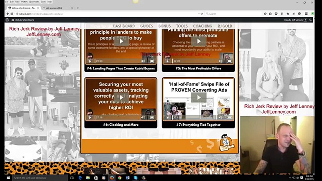This screenshot has height=181, width=322.
Task: Open the chat bubble toolbar icon
Action: [x=299, y=14]
